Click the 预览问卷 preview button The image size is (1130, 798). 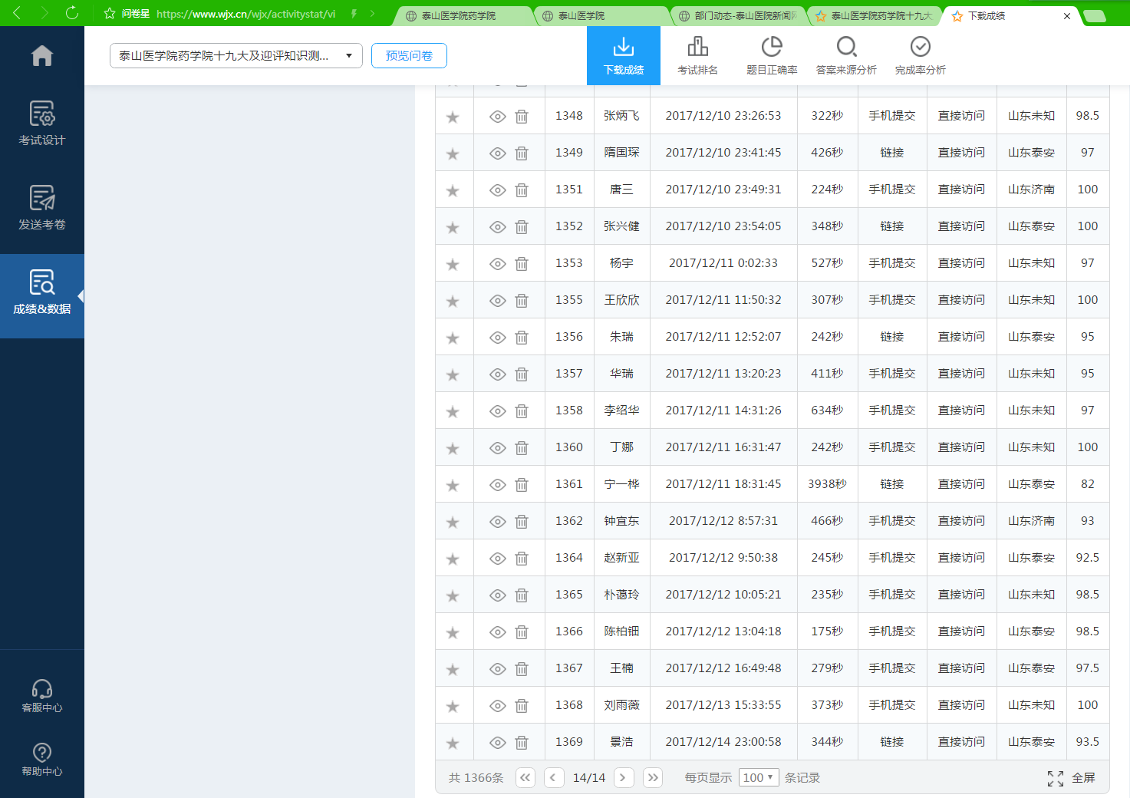click(409, 55)
